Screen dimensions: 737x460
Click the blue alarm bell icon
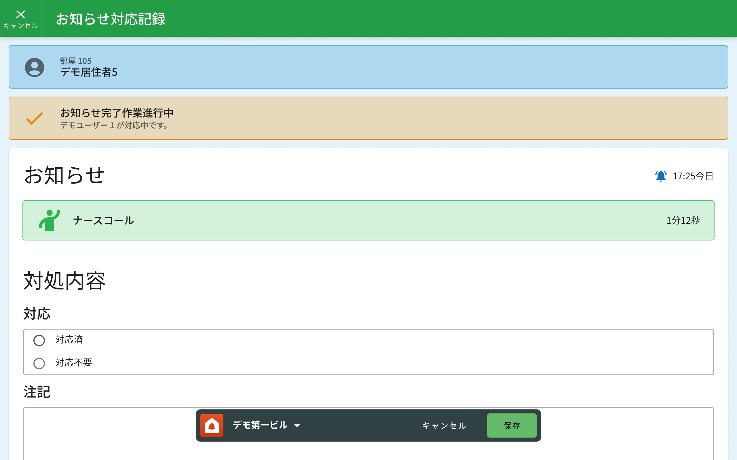pyautogui.click(x=660, y=176)
